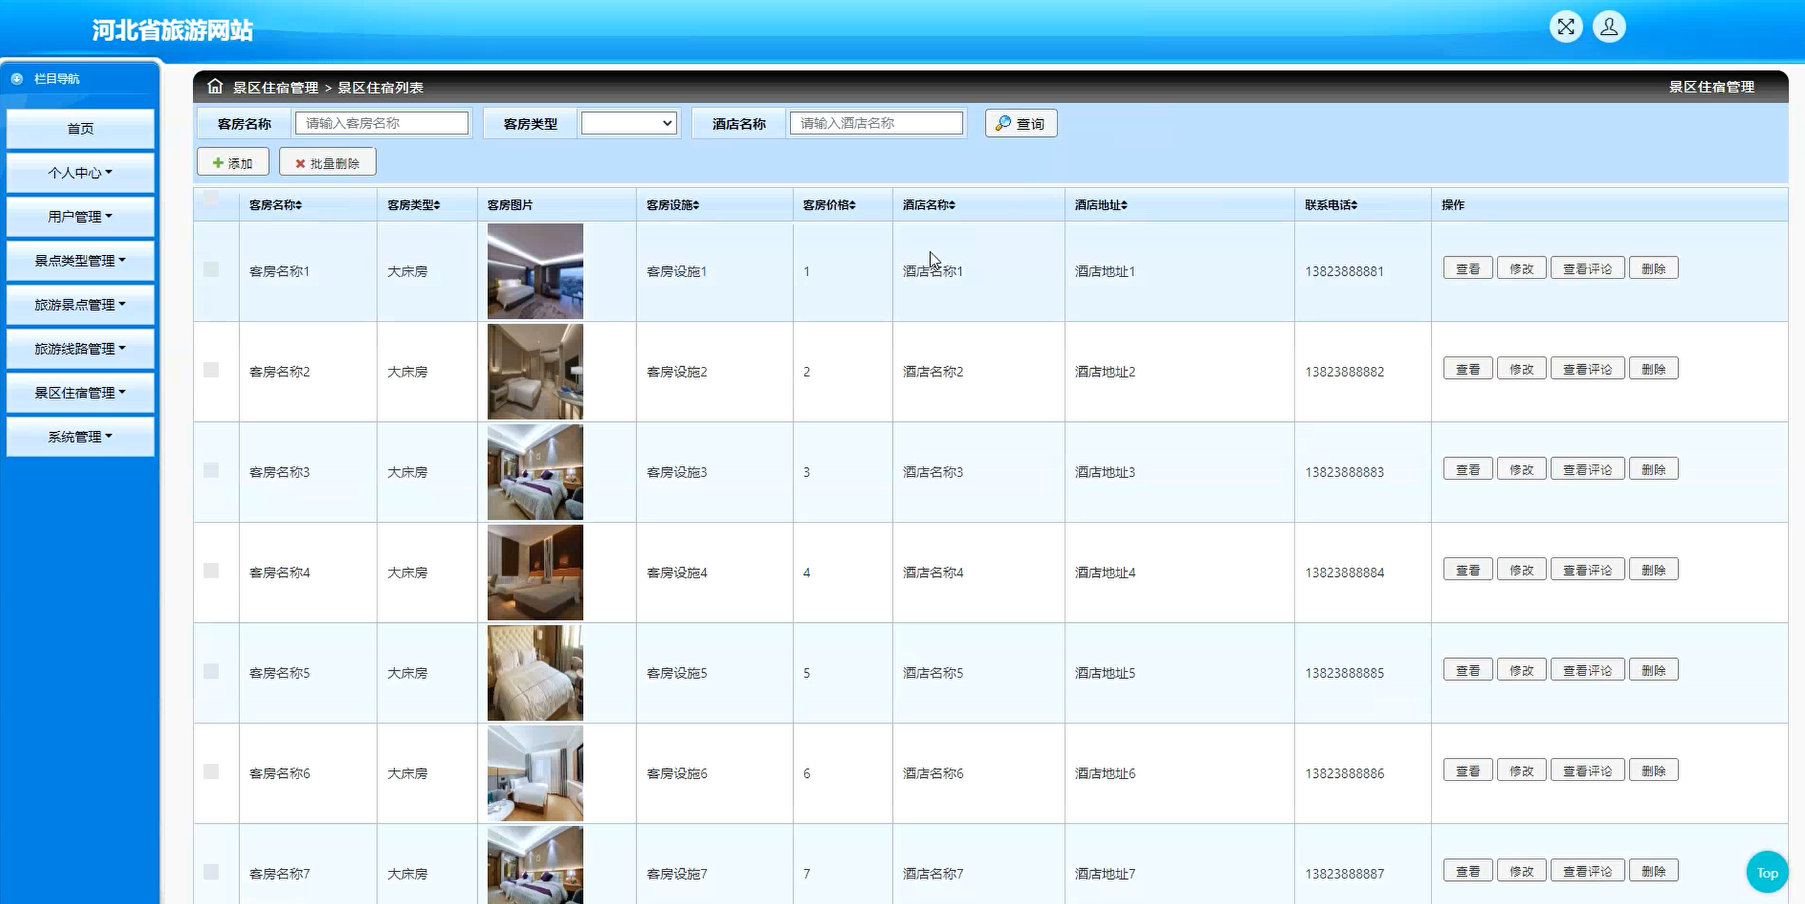This screenshot has height=904, width=1805.
Task: Expand the 旅游线路管理 sidebar menu
Action: click(x=80, y=348)
